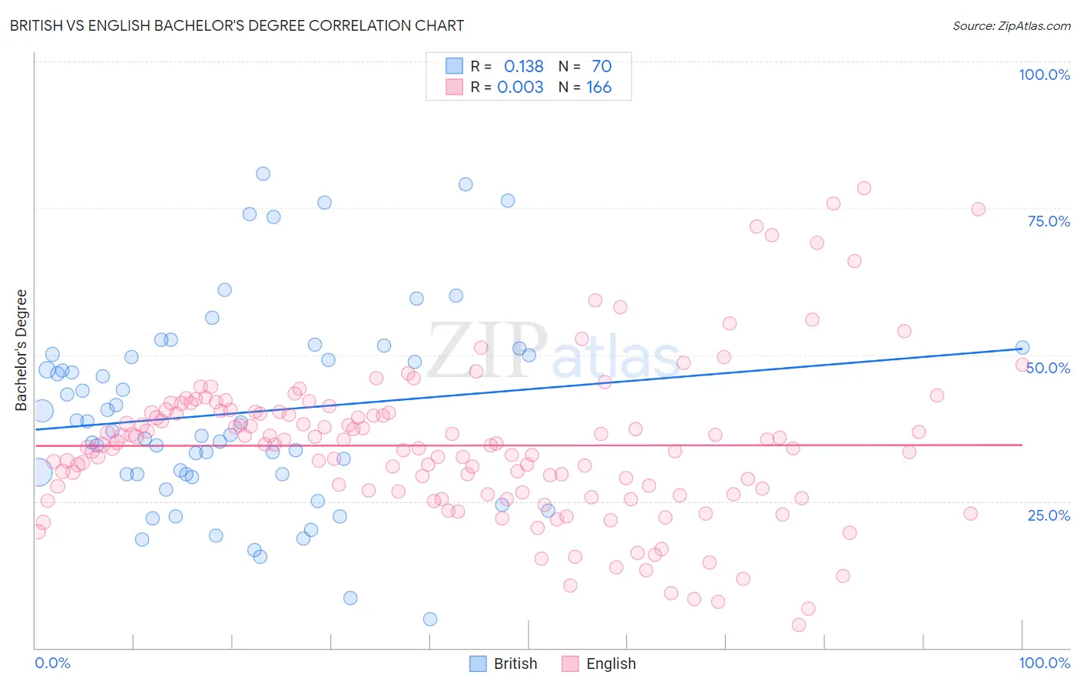The image size is (1080, 685).
Task: Click the highest pink data point
Action: coord(864,188)
